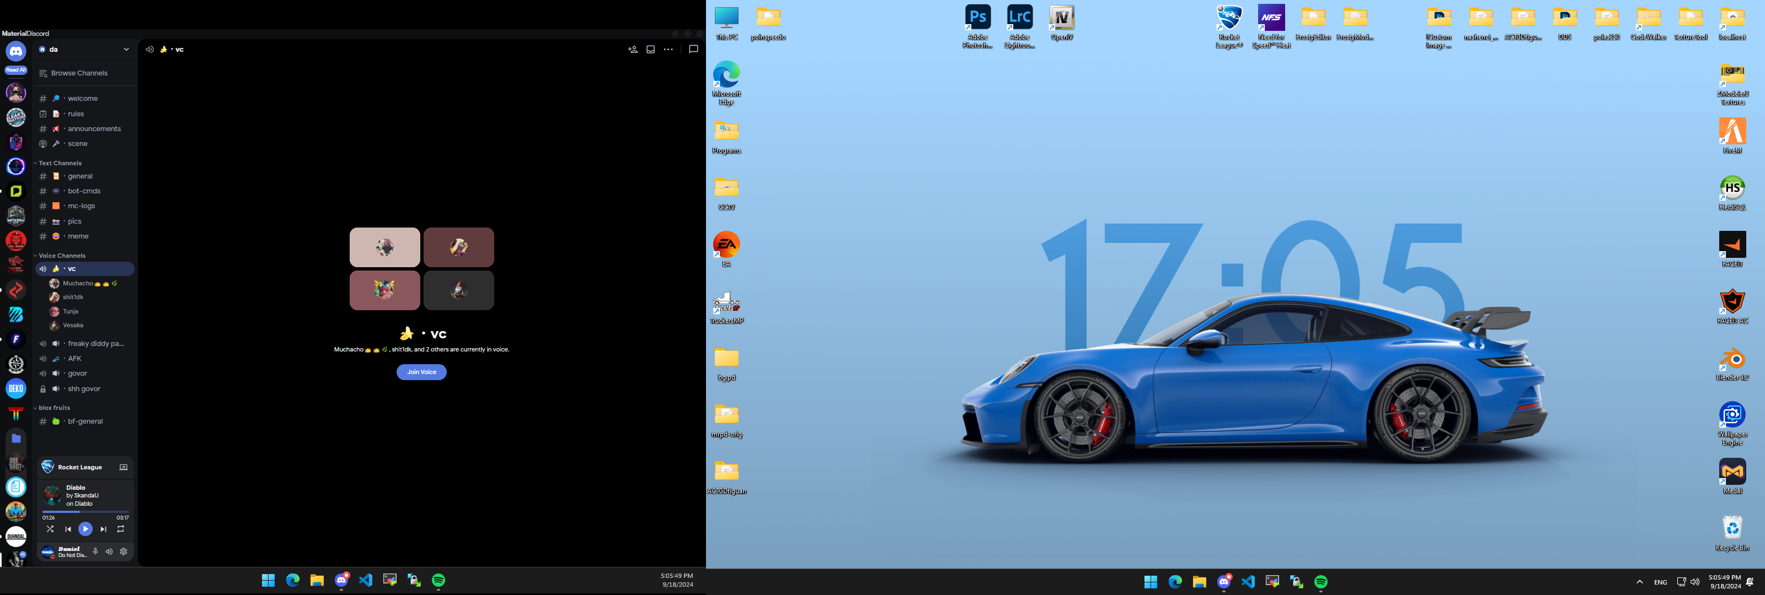Toggle microphone mute

coord(95,552)
